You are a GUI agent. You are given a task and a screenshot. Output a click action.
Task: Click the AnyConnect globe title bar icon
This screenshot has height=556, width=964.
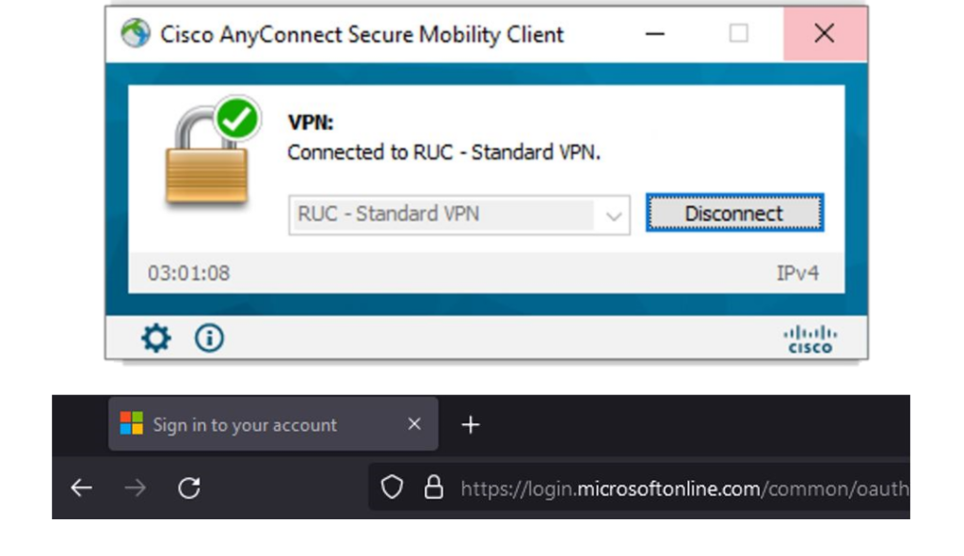(137, 34)
